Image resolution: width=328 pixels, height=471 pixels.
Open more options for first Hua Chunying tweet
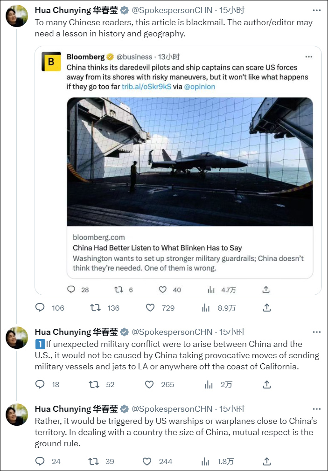tap(317, 10)
